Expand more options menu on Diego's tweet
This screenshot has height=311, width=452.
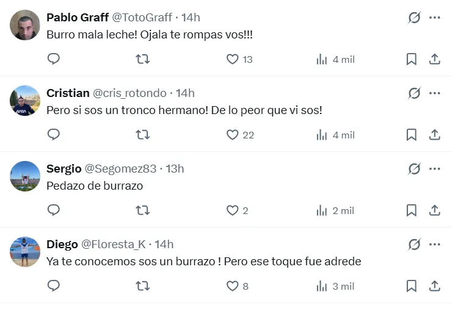(x=435, y=245)
